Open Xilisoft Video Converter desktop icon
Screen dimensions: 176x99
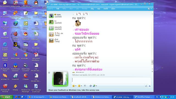[26, 67]
